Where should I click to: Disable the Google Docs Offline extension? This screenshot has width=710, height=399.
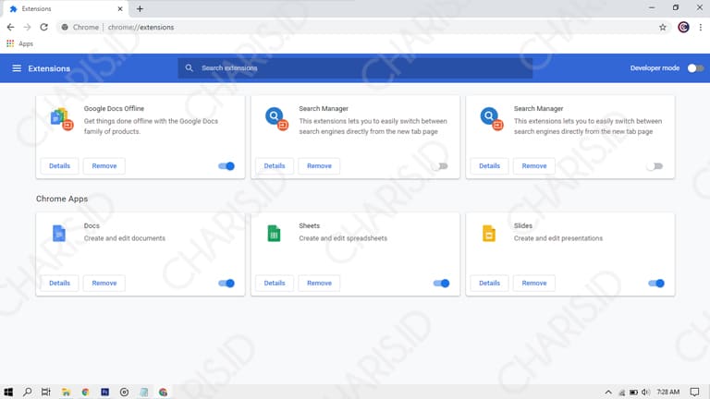point(226,166)
